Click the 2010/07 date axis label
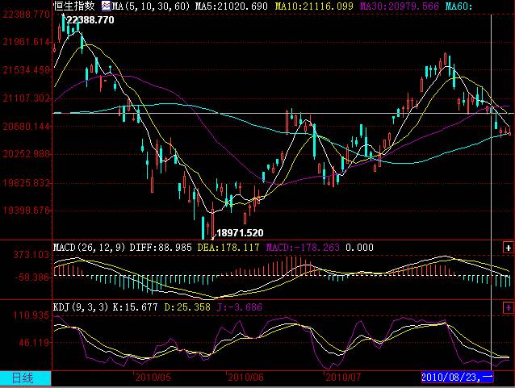515x388 pixels. point(343,378)
